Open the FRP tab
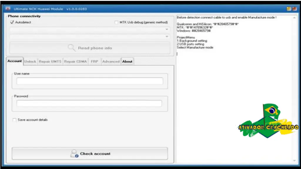This screenshot has height=169, width=301. 94,62
